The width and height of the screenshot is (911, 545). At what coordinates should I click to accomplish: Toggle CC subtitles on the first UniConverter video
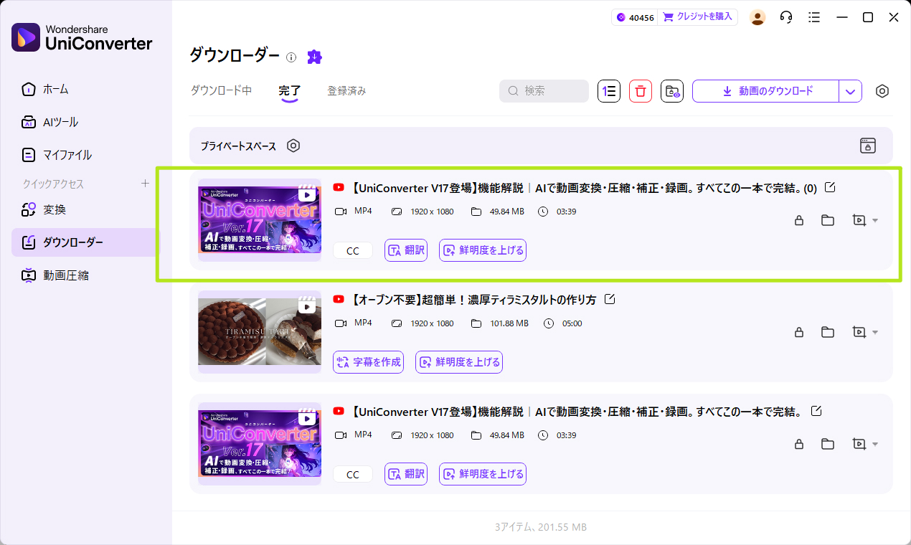352,250
